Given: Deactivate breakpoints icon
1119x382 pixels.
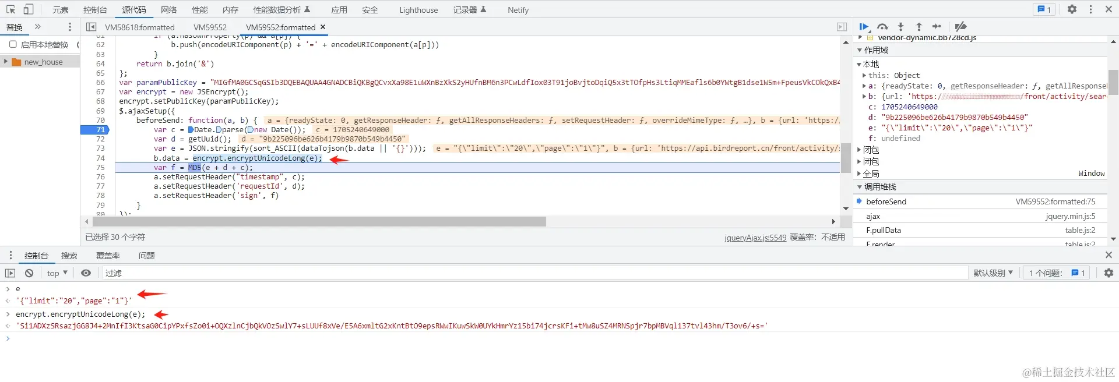Looking at the screenshot, I should [x=961, y=26].
